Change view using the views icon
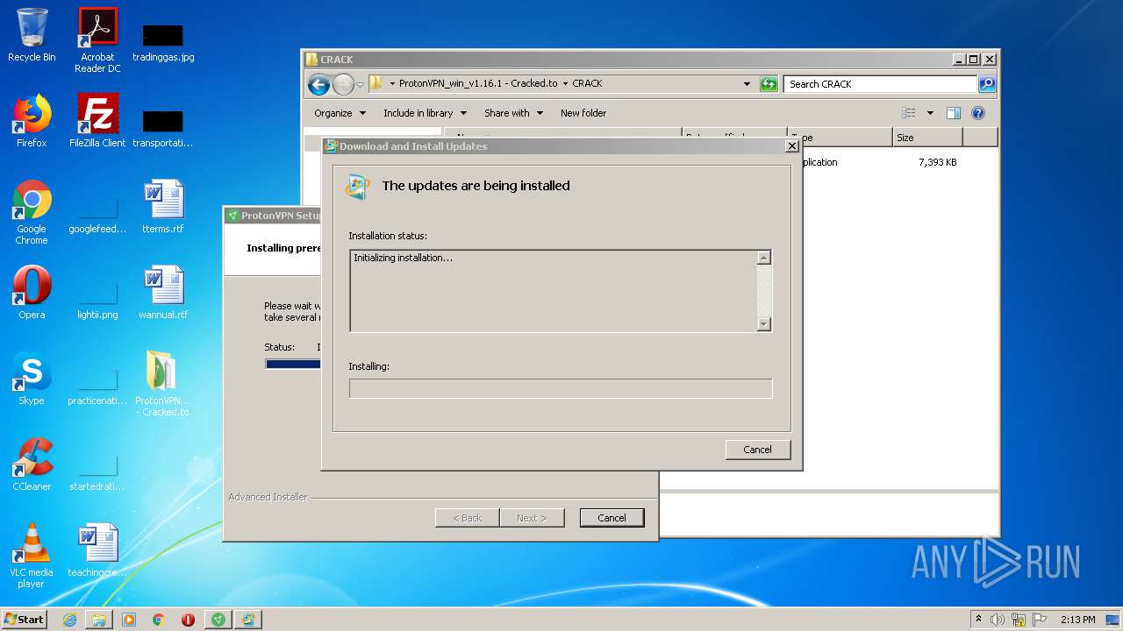This screenshot has width=1123, height=631. point(909,113)
